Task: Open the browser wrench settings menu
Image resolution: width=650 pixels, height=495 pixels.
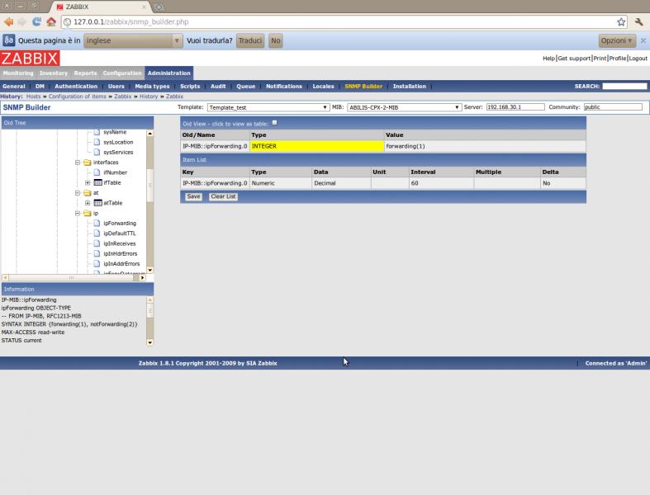Action: 638,21
